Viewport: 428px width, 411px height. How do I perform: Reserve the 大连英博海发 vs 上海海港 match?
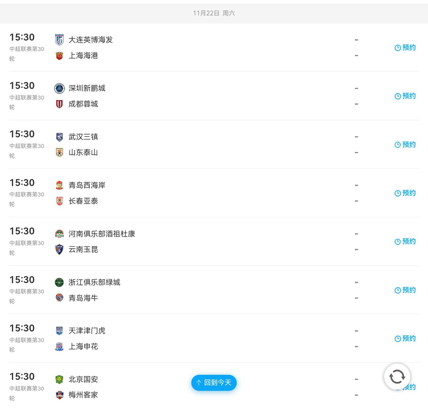coord(405,48)
